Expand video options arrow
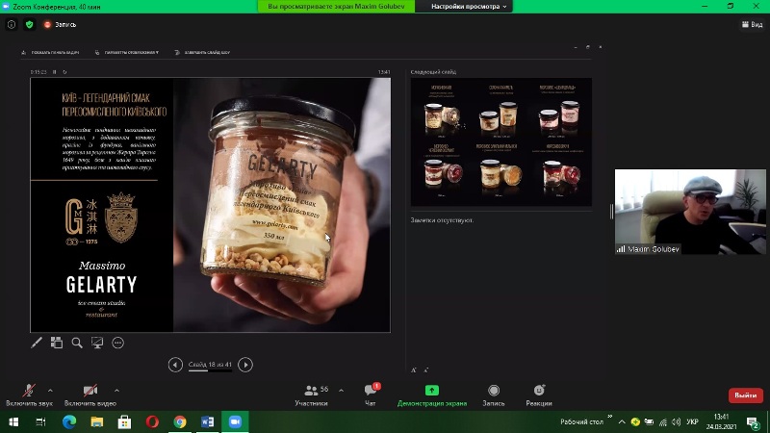 (x=116, y=391)
